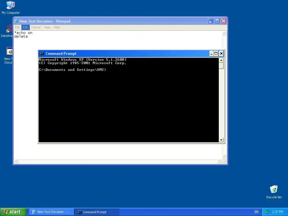The image size is (288, 216).
Task: Close the Notepad window
Action: click(224, 21)
